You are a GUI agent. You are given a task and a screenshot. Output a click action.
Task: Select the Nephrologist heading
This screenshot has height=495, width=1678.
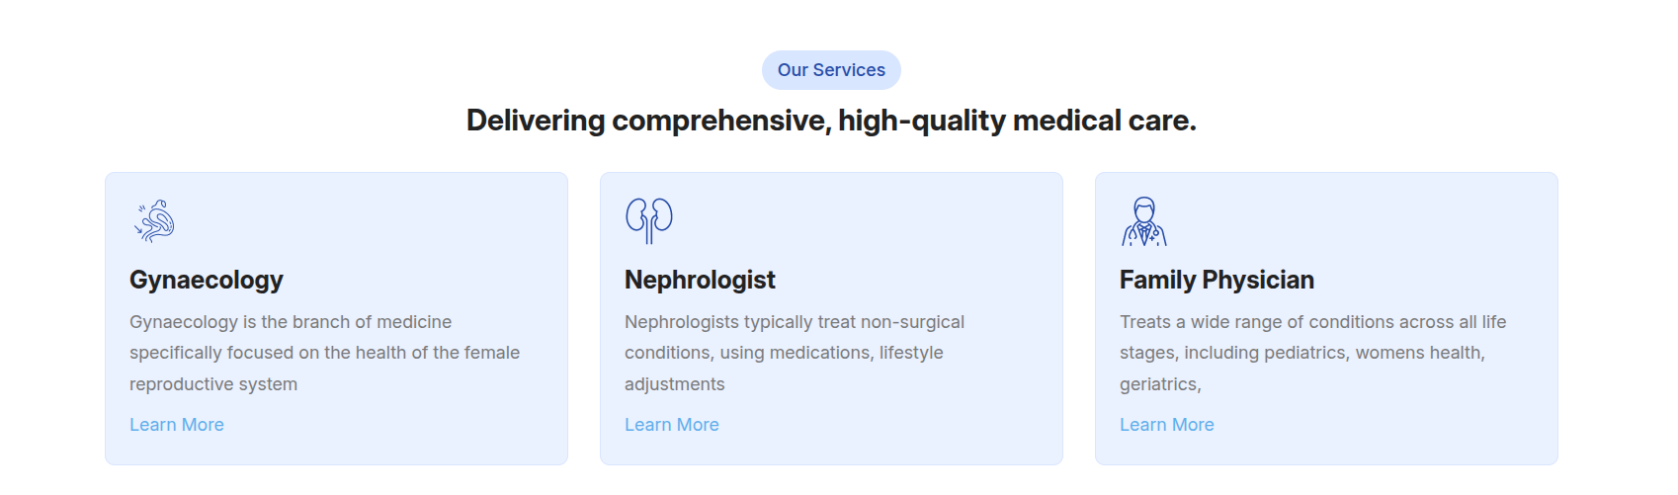(700, 281)
